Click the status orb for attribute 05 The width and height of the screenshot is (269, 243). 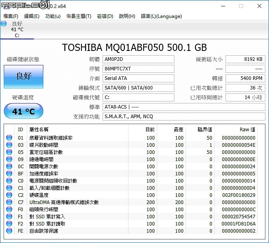(9, 152)
